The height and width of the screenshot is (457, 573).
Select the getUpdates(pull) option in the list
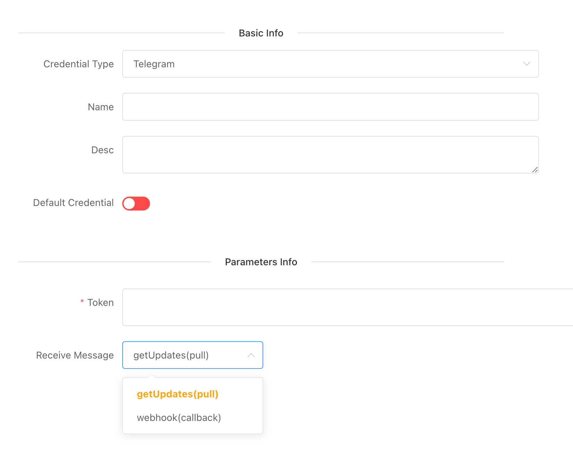(177, 394)
